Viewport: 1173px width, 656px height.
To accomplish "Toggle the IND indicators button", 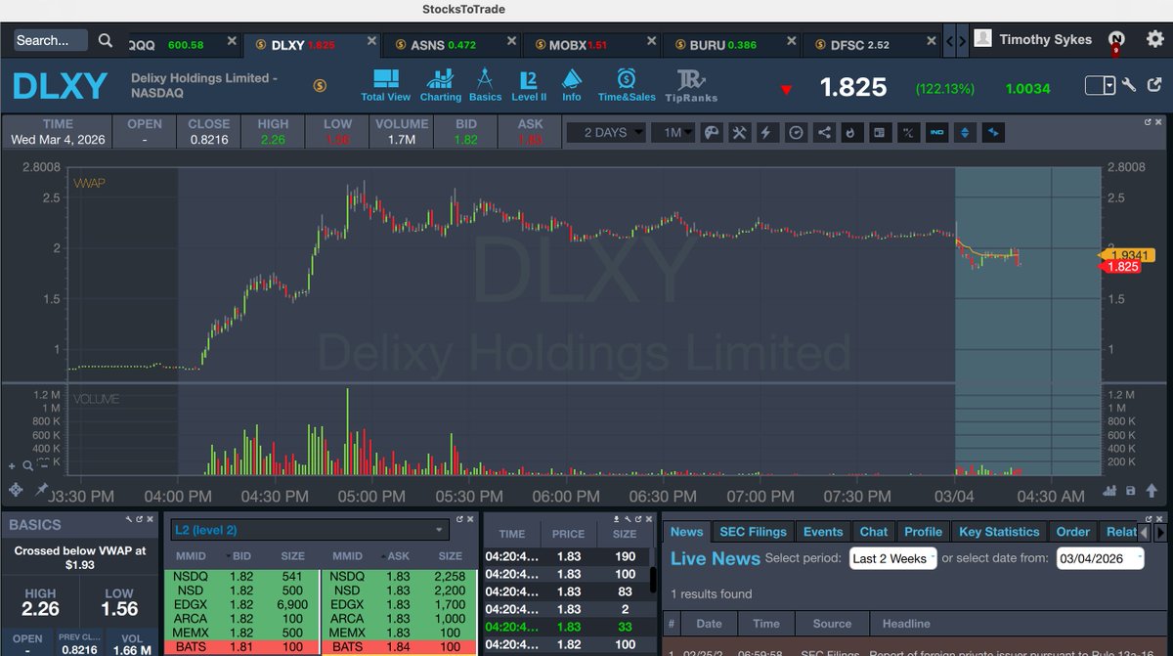I will [x=936, y=132].
